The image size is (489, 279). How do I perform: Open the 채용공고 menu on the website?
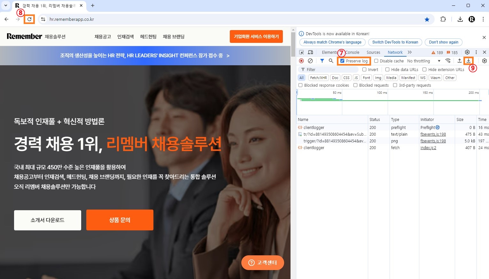point(103,36)
